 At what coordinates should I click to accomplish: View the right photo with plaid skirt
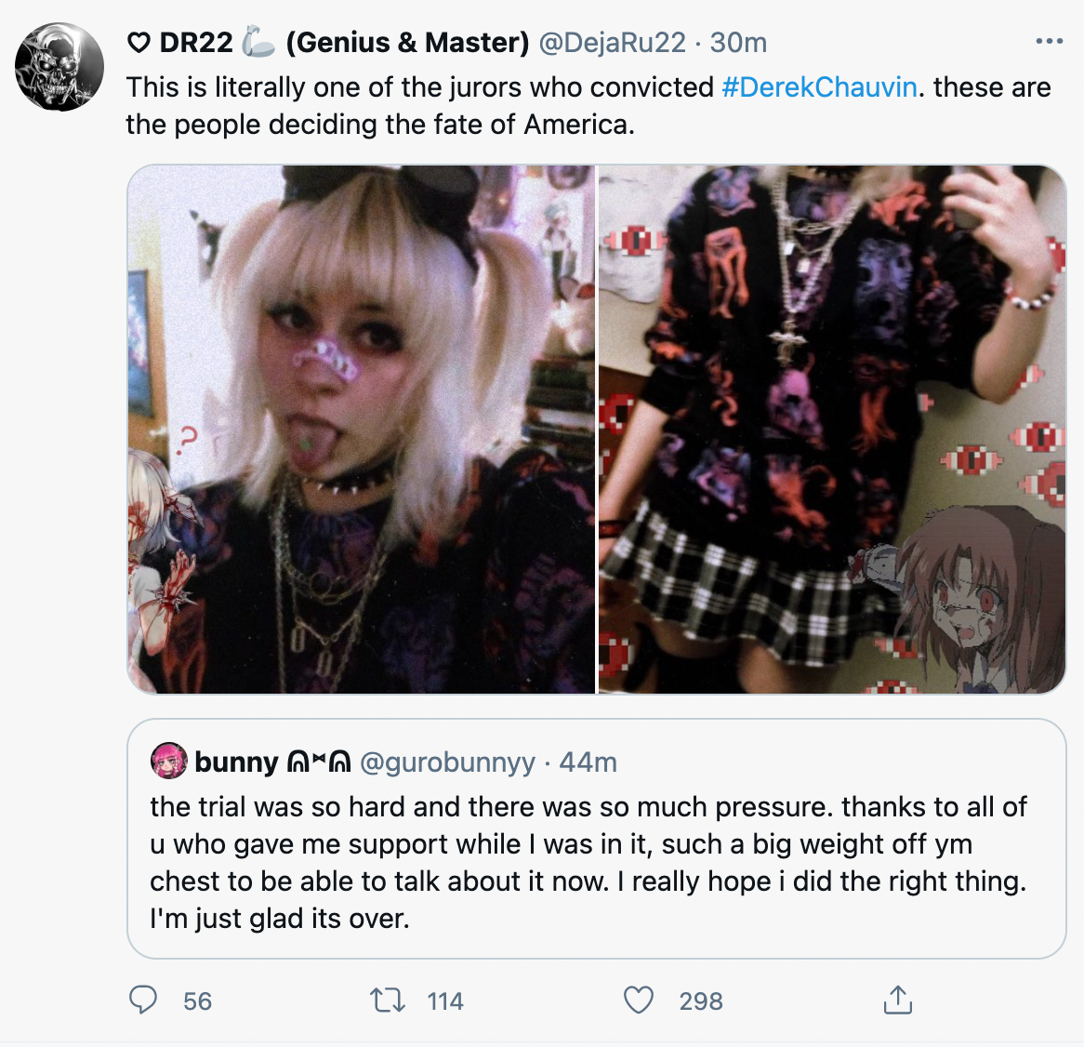pyautogui.click(x=832, y=429)
